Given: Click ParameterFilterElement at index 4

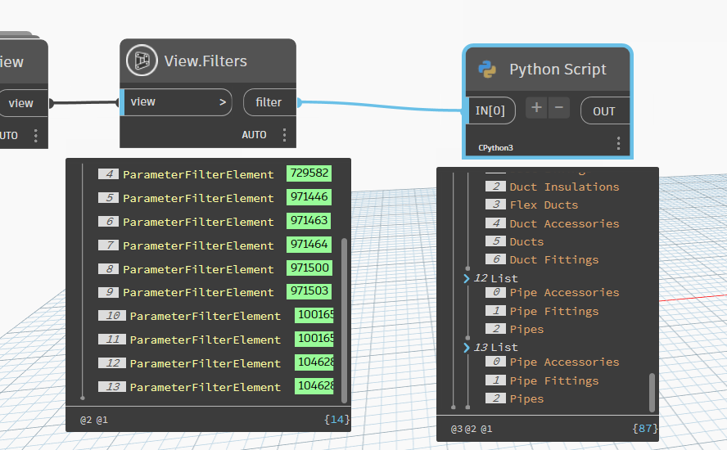Looking at the screenshot, I should (198, 175).
